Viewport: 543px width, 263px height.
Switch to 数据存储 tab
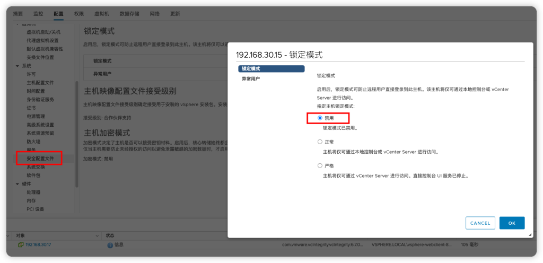tap(129, 14)
